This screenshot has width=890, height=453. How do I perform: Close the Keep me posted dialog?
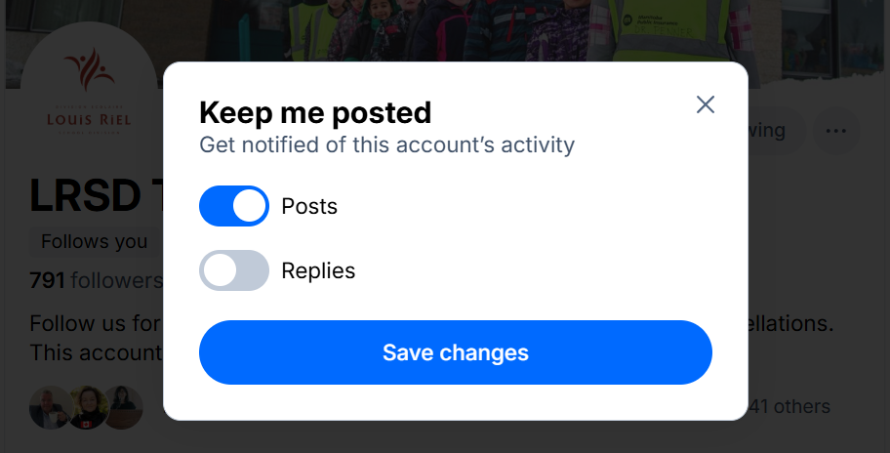tap(706, 105)
